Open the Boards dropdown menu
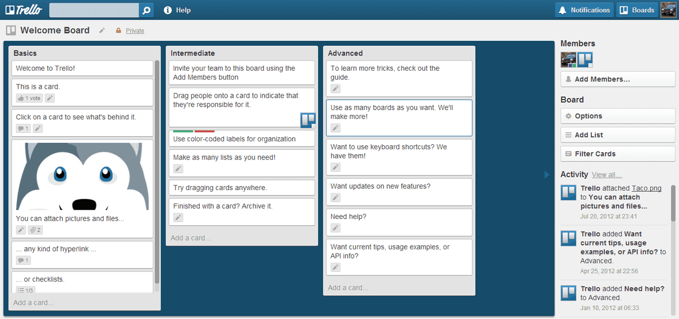 pos(637,10)
